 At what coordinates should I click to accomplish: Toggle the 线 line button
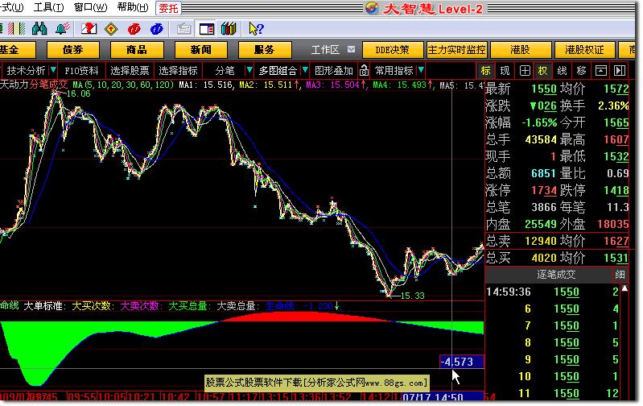[x=562, y=71]
